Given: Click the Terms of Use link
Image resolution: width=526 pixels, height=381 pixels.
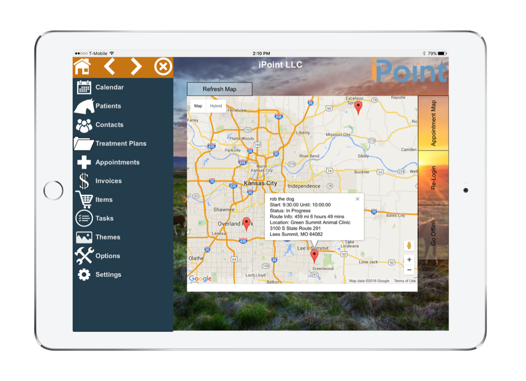Looking at the screenshot, I should (405, 281).
